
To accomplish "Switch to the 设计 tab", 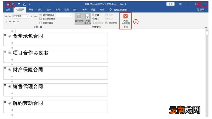I will point(49,10).
